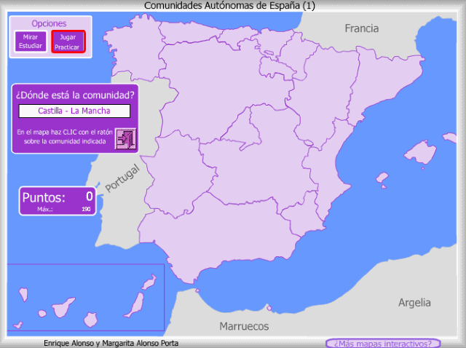This screenshot has height=348, width=466.
Task: Select the Jugar Practicar mode button
Action: pos(68,41)
